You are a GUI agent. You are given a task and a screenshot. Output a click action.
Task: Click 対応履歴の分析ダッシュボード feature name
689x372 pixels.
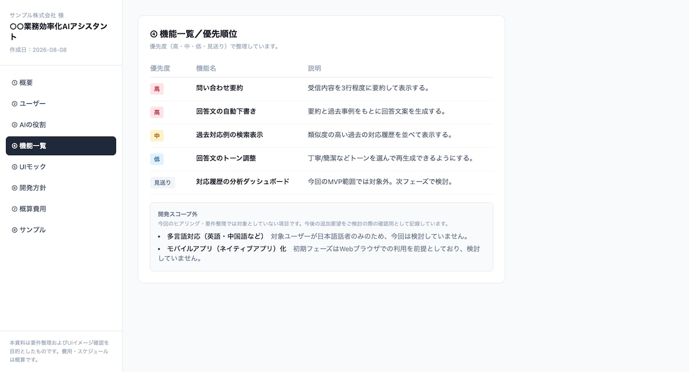243,182
